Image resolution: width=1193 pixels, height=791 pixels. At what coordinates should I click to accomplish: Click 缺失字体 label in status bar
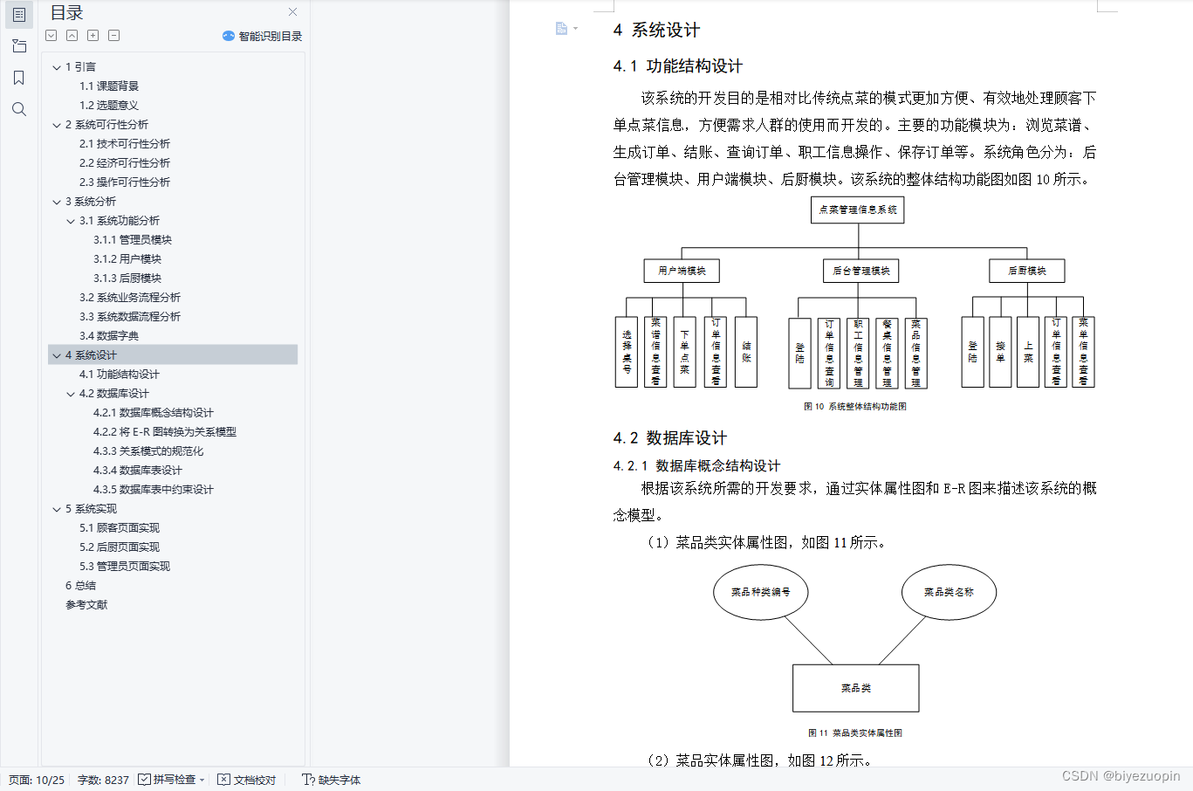coord(339,780)
